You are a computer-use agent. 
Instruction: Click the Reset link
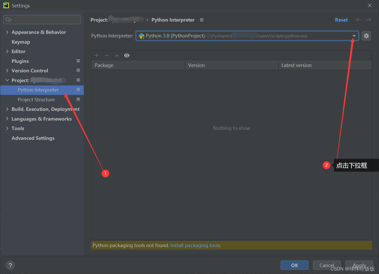pos(341,20)
